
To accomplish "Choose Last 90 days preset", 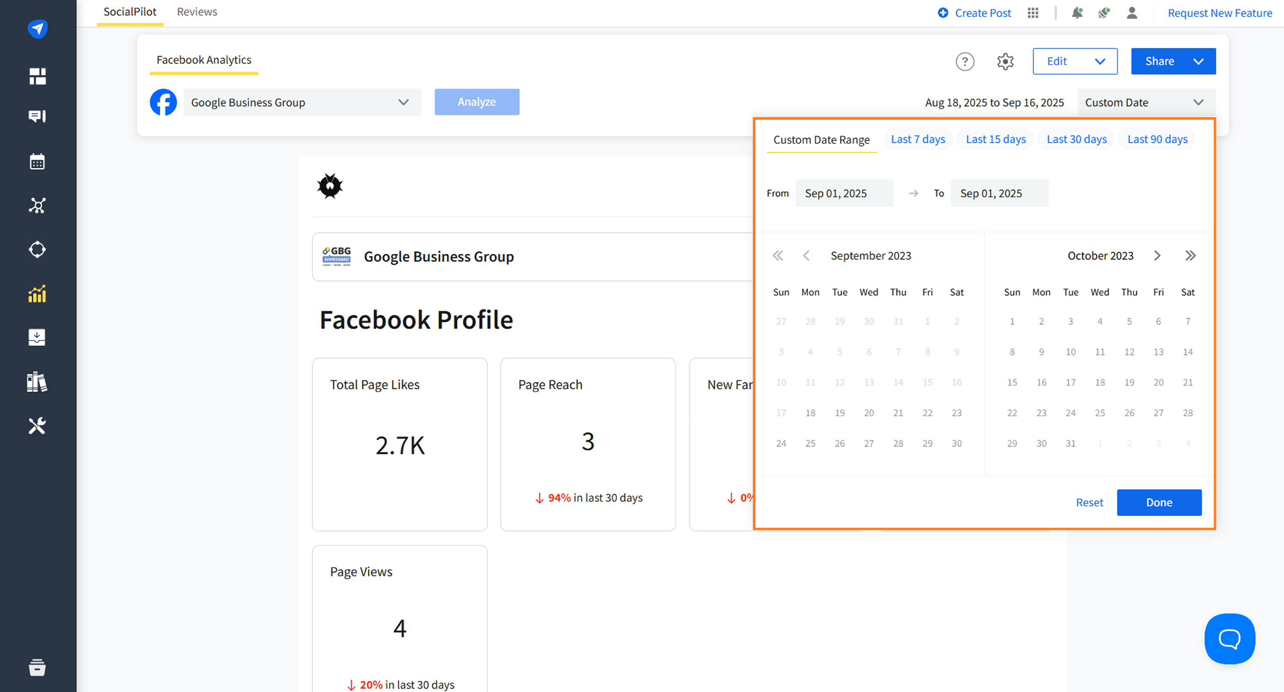I will [1157, 139].
